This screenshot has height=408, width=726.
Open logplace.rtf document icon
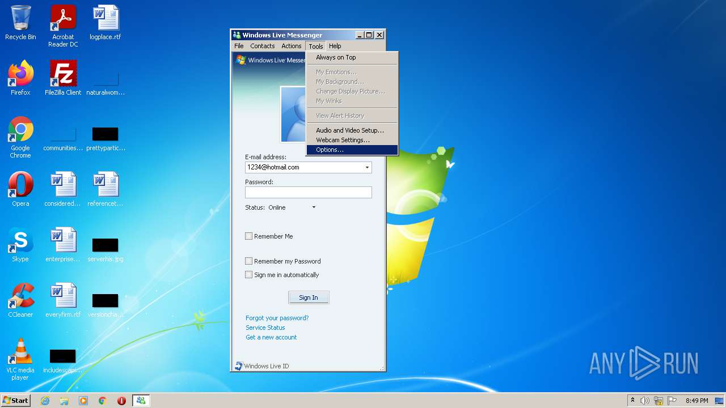pos(105,23)
